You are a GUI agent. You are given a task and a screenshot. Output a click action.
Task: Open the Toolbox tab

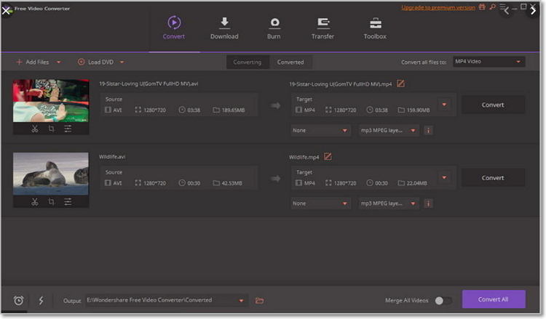point(375,28)
